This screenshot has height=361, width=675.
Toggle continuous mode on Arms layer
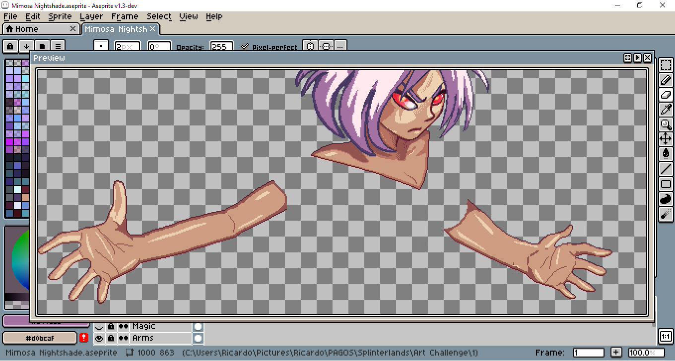click(123, 338)
